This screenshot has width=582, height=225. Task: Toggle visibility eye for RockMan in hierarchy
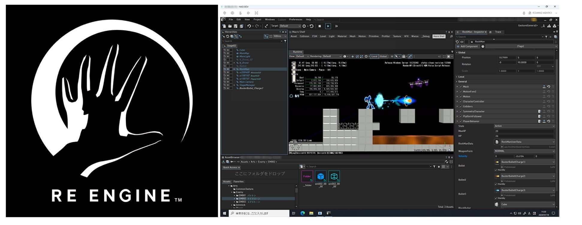point(228,69)
